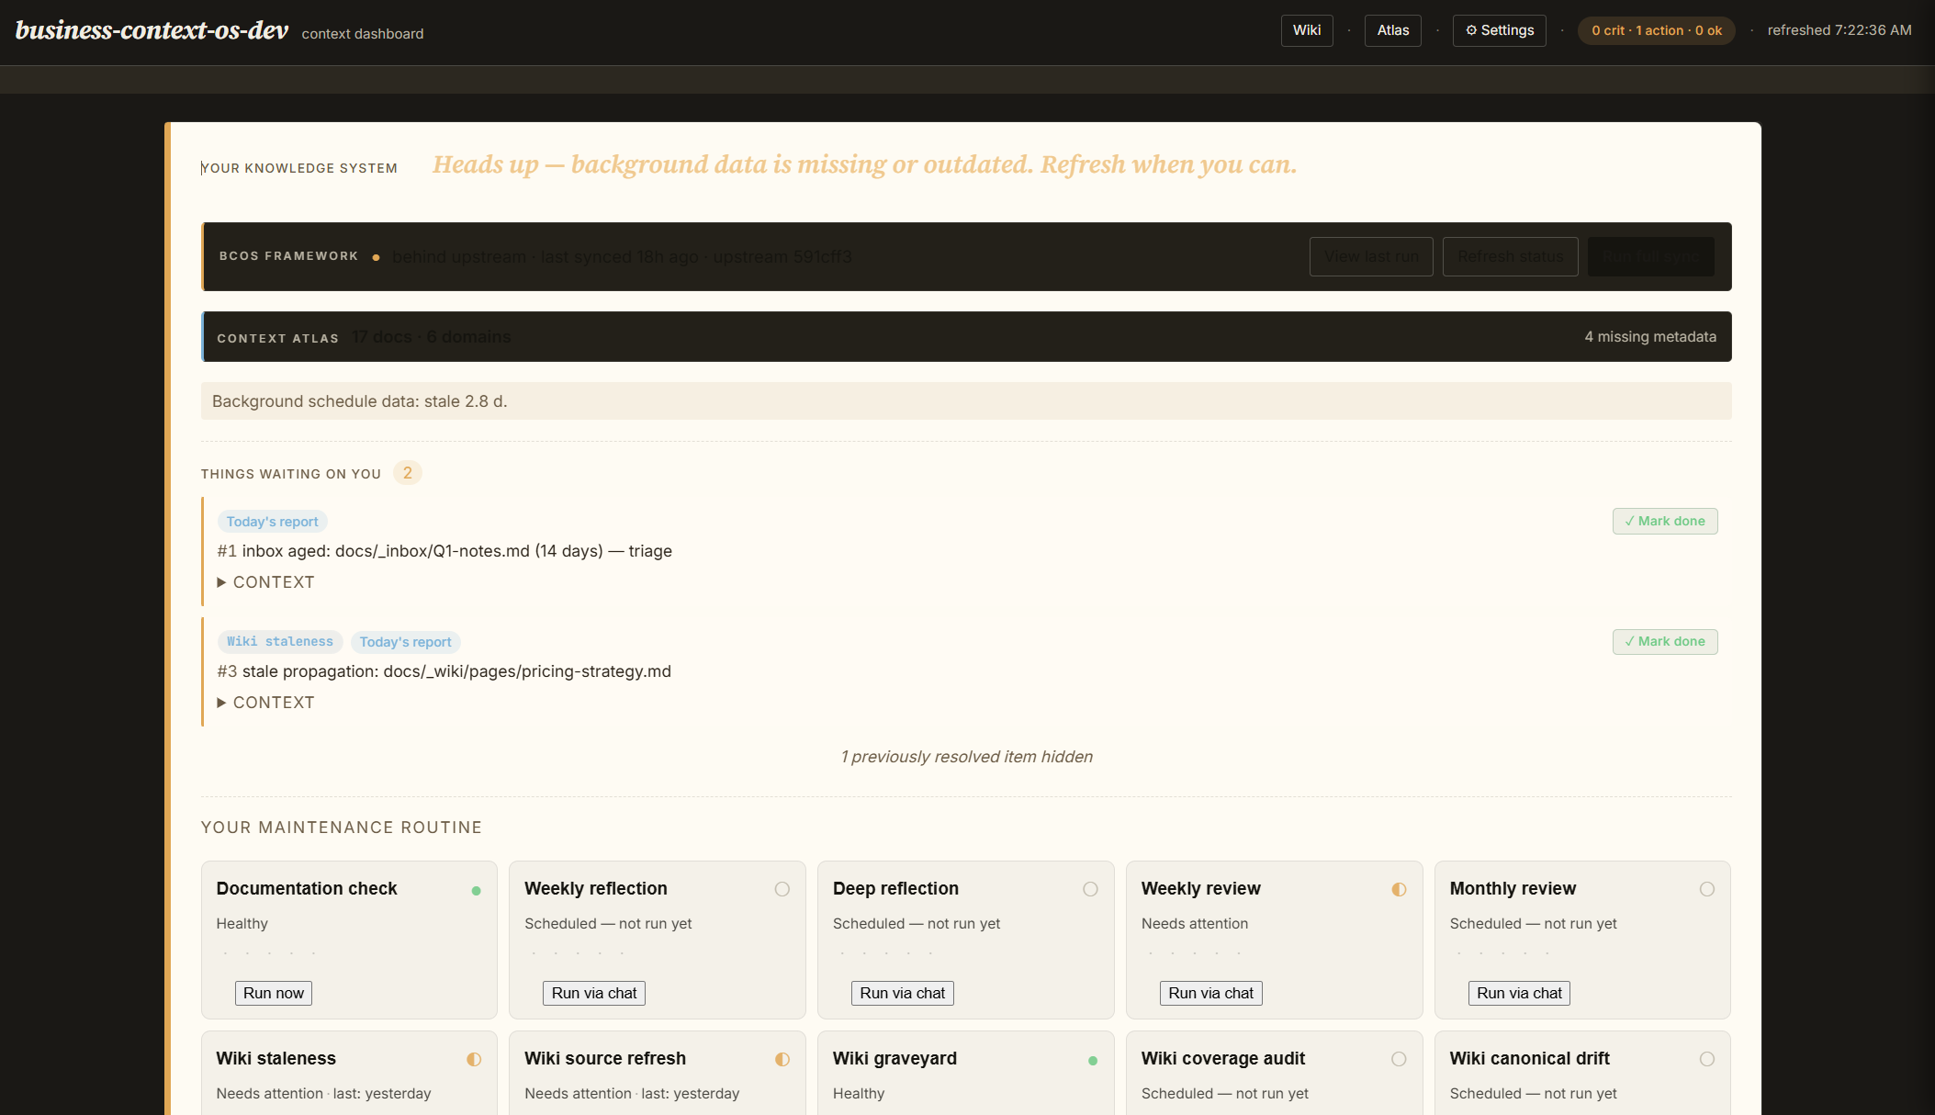The width and height of the screenshot is (1935, 1115).
Task: Open the Wiki staleness card title
Action: [276, 1058]
